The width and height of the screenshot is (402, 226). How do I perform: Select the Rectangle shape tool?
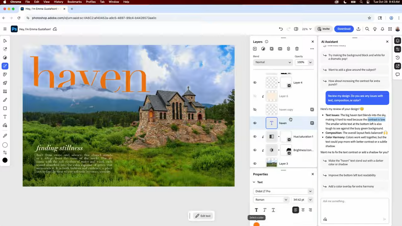click(5, 108)
